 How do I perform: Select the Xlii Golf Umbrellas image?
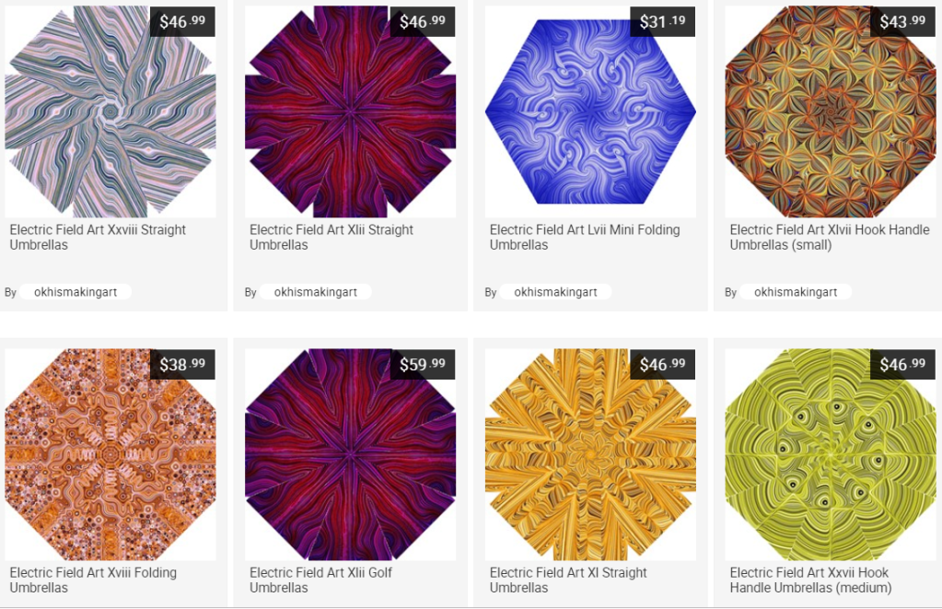(x=350, y=454)
